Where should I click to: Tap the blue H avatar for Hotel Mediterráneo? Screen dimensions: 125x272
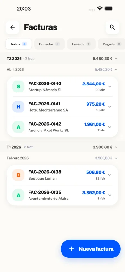pyautogui.click(x=19, y=107)
